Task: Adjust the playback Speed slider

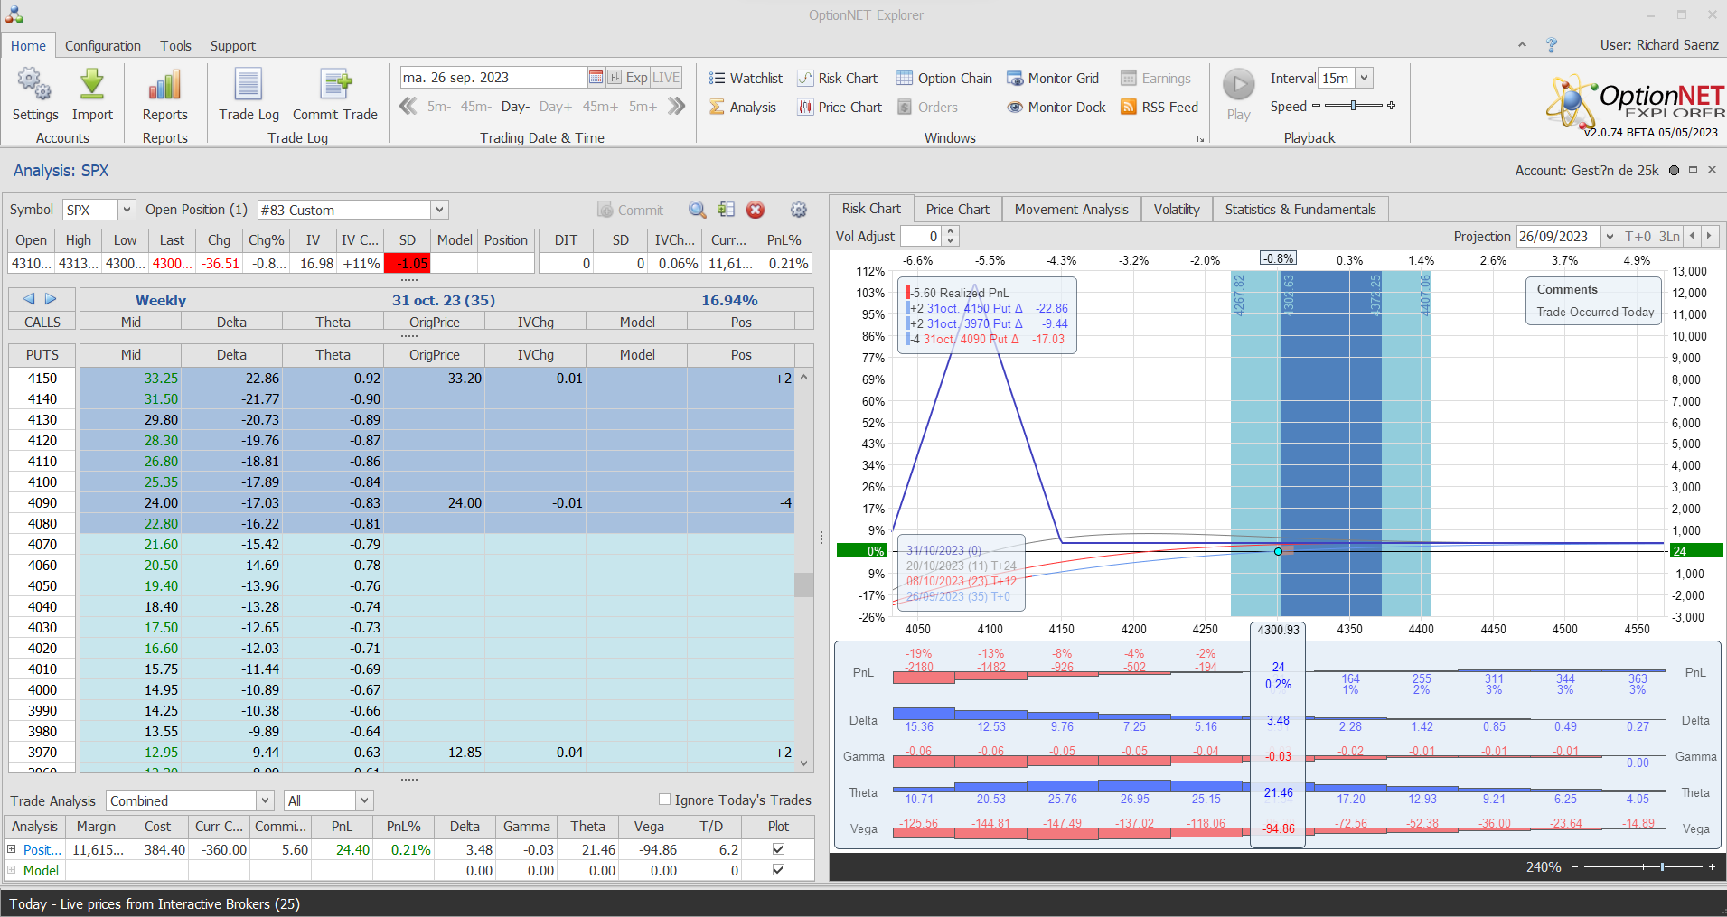Action: pos(1353,106)
